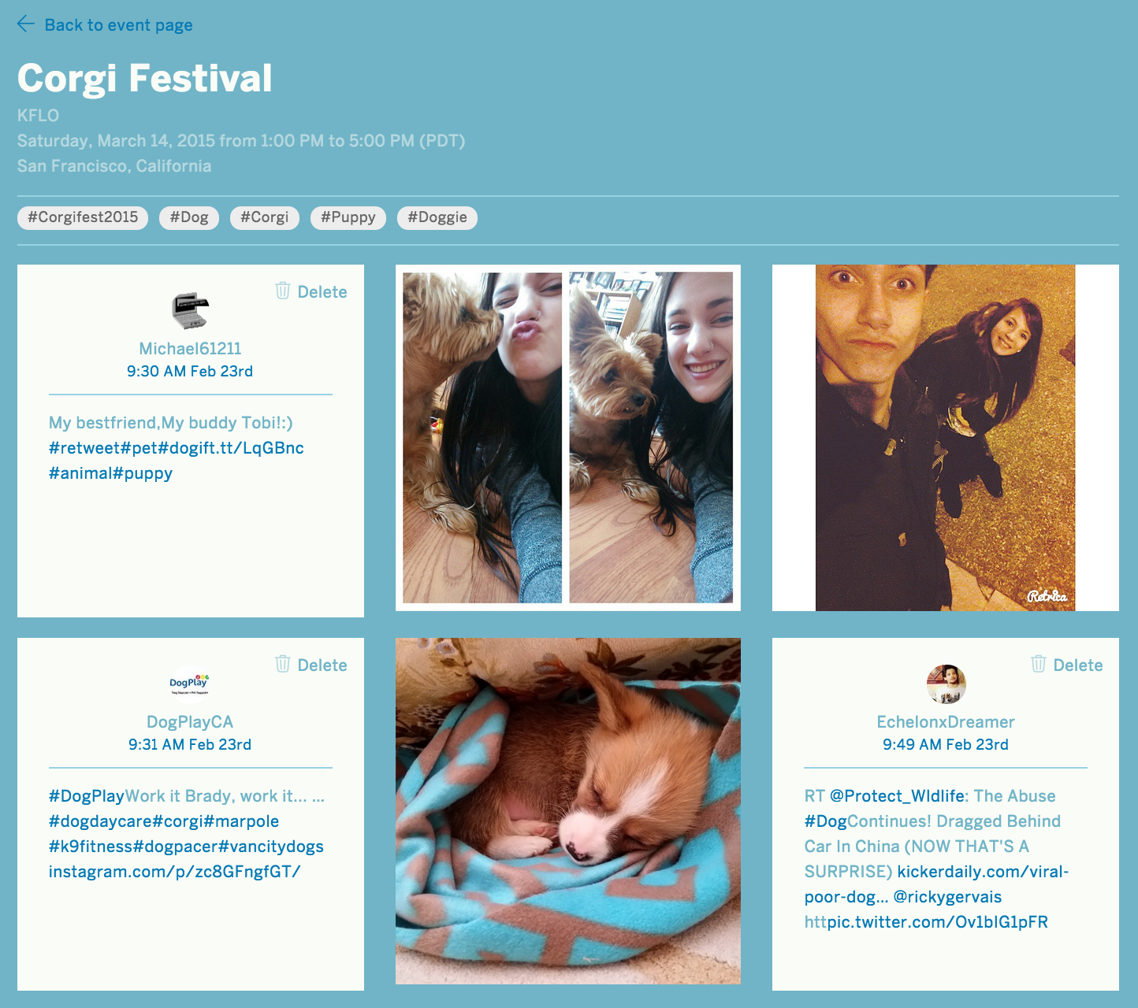View the sleeping corgi puppy photo
1138x1008 pixels.
tap(568, 811)
